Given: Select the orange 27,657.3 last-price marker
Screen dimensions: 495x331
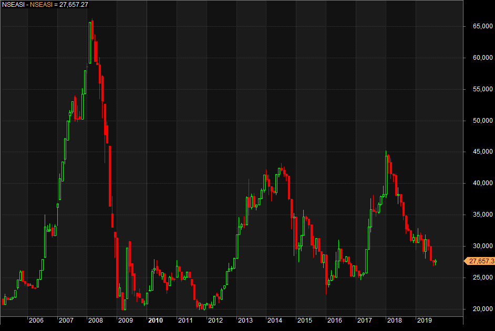Looking at the screenshot, I should tap(479, 261).
